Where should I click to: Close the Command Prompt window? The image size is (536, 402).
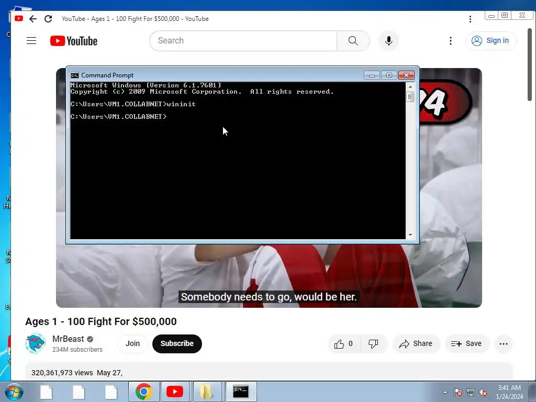tap(406, 75)
